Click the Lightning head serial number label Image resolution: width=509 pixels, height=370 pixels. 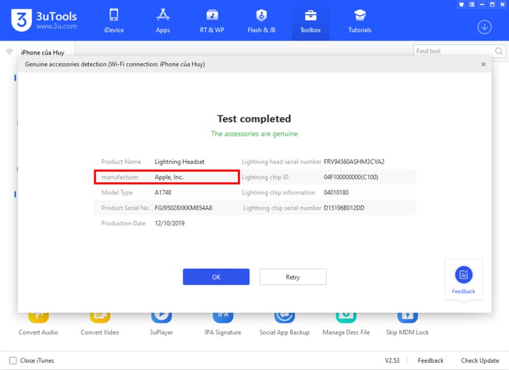(x=281, y=162)
